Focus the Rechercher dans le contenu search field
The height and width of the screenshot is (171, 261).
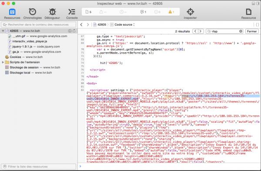click(39, 25)
